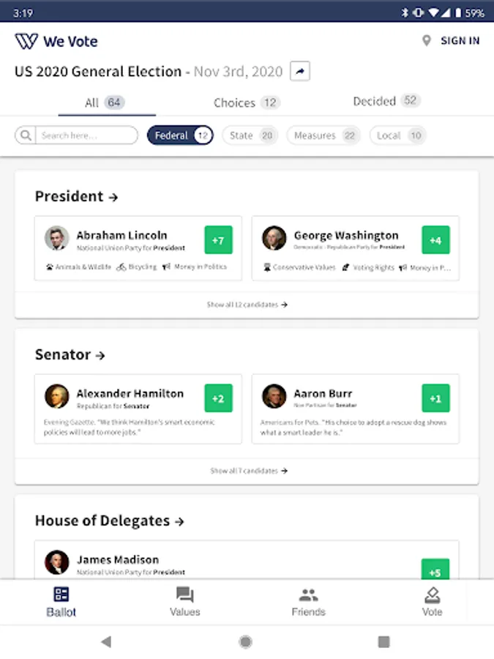494x659 pixels.
Task: Expand Show all 7 candidates for Senator
Action: [248, 471]
